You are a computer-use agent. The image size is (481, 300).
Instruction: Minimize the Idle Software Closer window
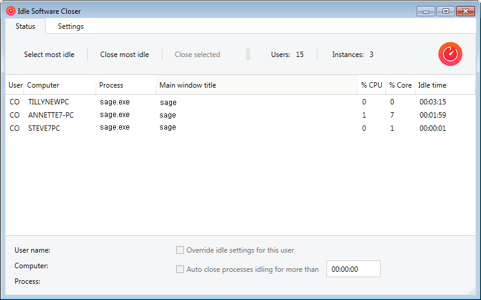pyautogui.click(x=426, y=11)
